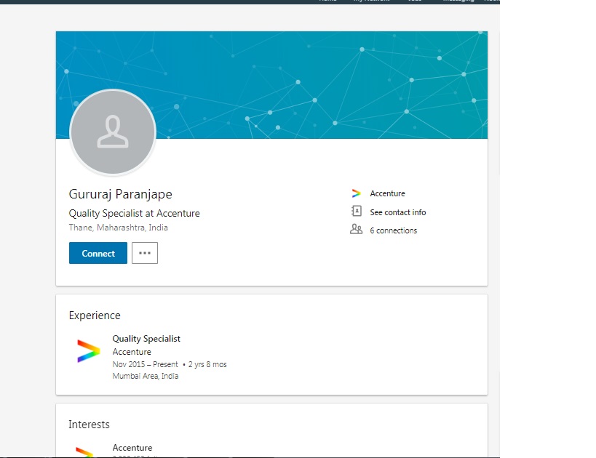The width and height of the screenshot is (596, 458).
Task: Select the name Gururaj Paranjape
Action: (x=121, y=194)
